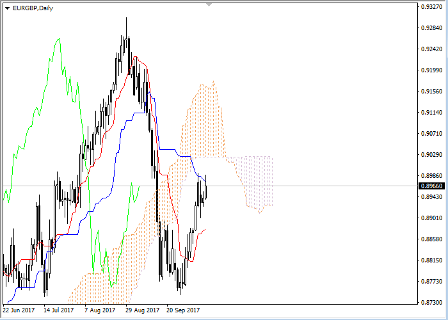Click the 20 Sep 2017 date label
448x320 pixels.
pyautogui.click(x=183, y=310)
